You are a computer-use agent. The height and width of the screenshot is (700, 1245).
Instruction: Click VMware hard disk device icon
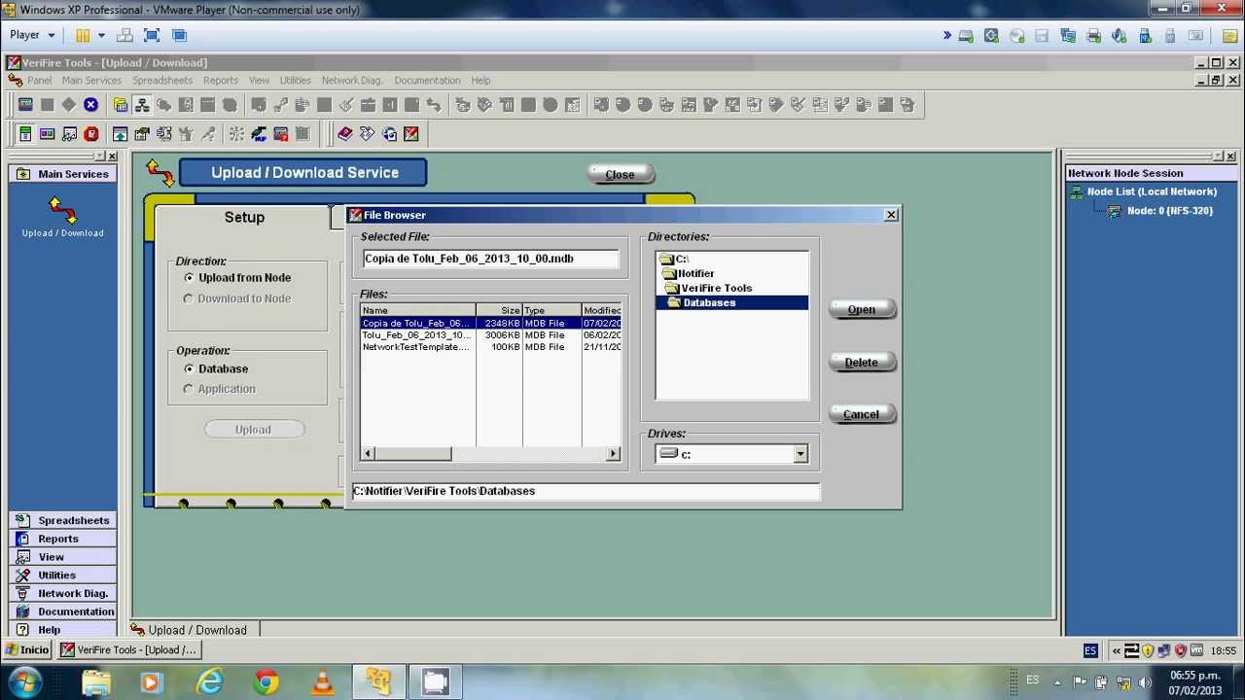pyautogui.click(x=966, y=36)
